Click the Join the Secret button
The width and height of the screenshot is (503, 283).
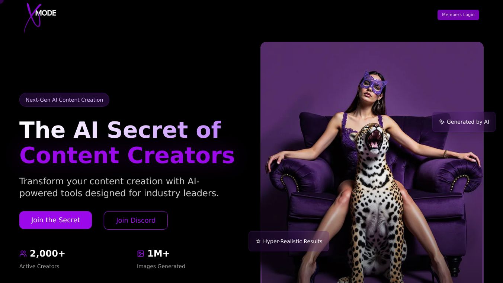point(55,220)
